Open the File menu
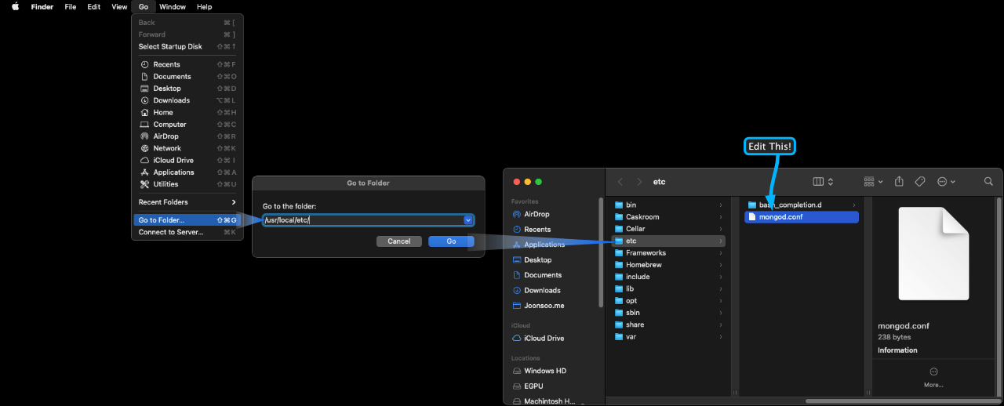This screenshot has width=1004, height=406. coord(71,6)
